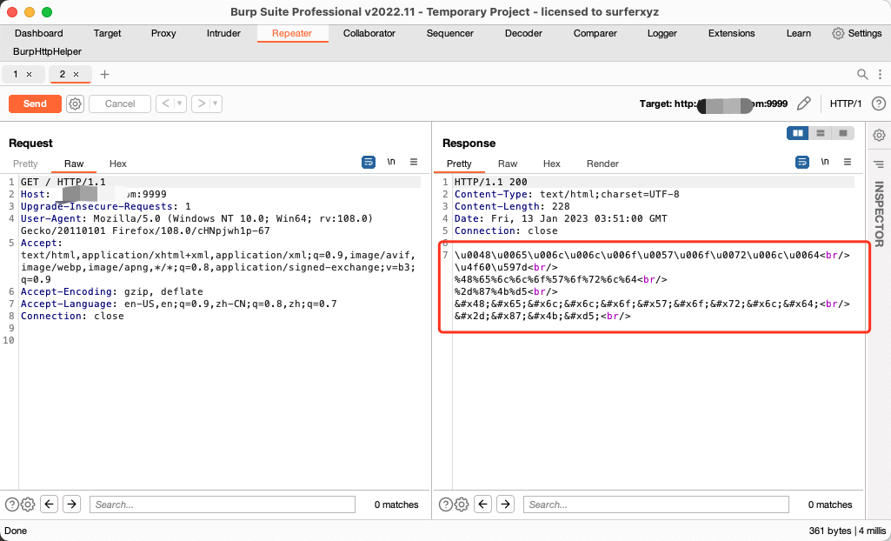Close Repeater tab 1
Image resolution: width=891 pixels, height=541 pixels.
point(30,75)
